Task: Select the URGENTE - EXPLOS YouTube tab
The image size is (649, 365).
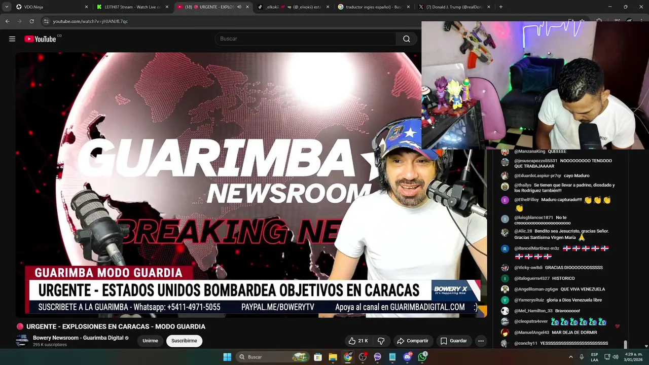Action: click(213, 7)
